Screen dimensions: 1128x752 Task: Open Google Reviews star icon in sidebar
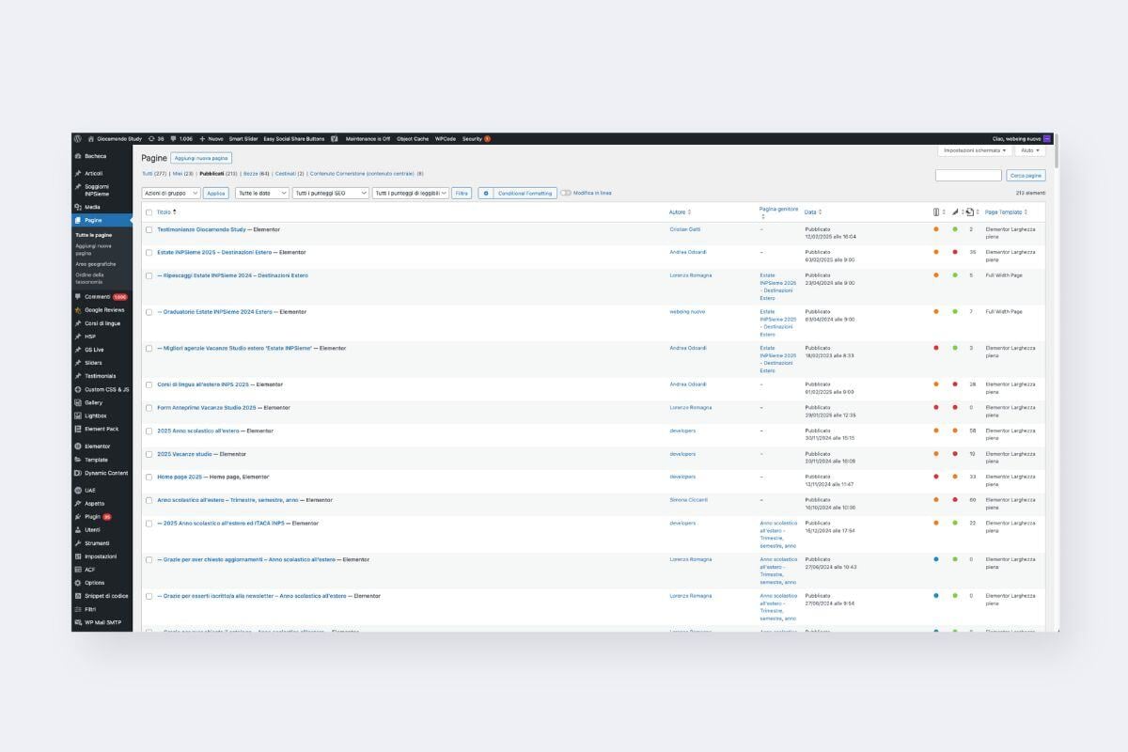pyautogui.click(x=78, y=309)
